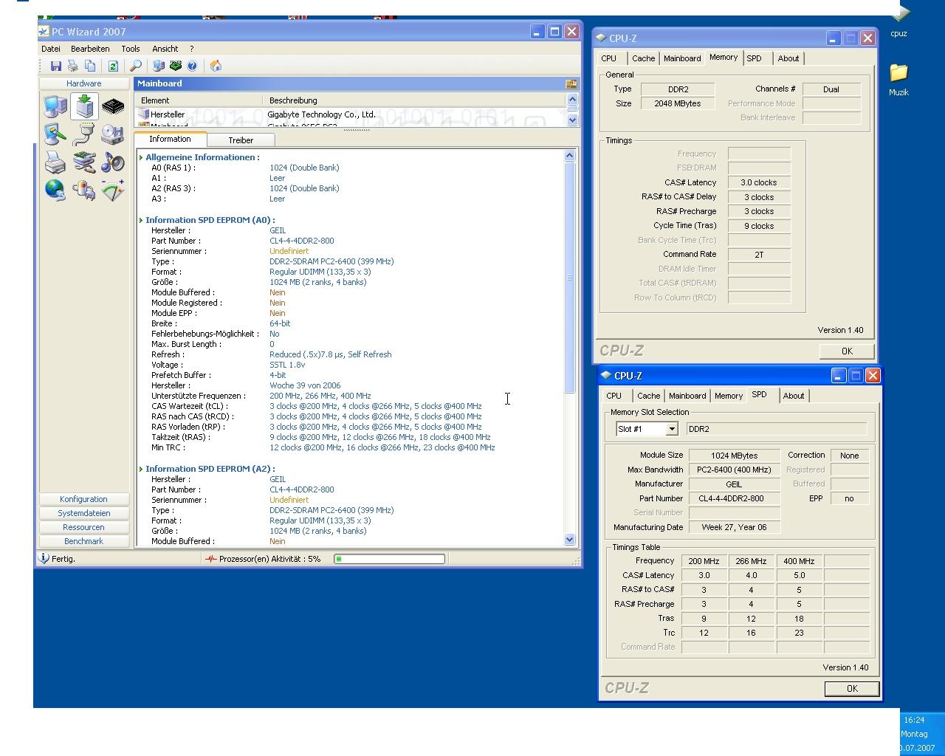
Task: Open the Video monitor with brush icon
Action: click(55, 134)
